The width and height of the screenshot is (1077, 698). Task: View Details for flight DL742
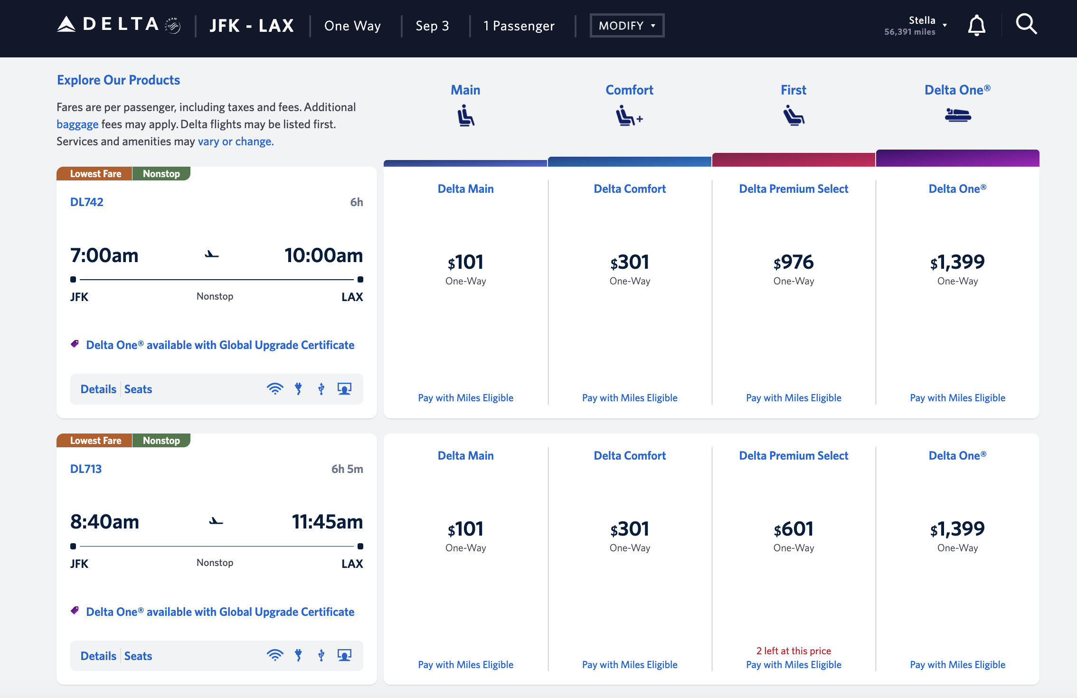pos(98,389)
